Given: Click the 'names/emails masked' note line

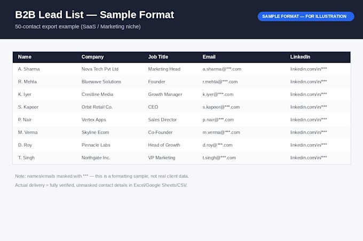Looking at the screenshot, I should 102,176.
